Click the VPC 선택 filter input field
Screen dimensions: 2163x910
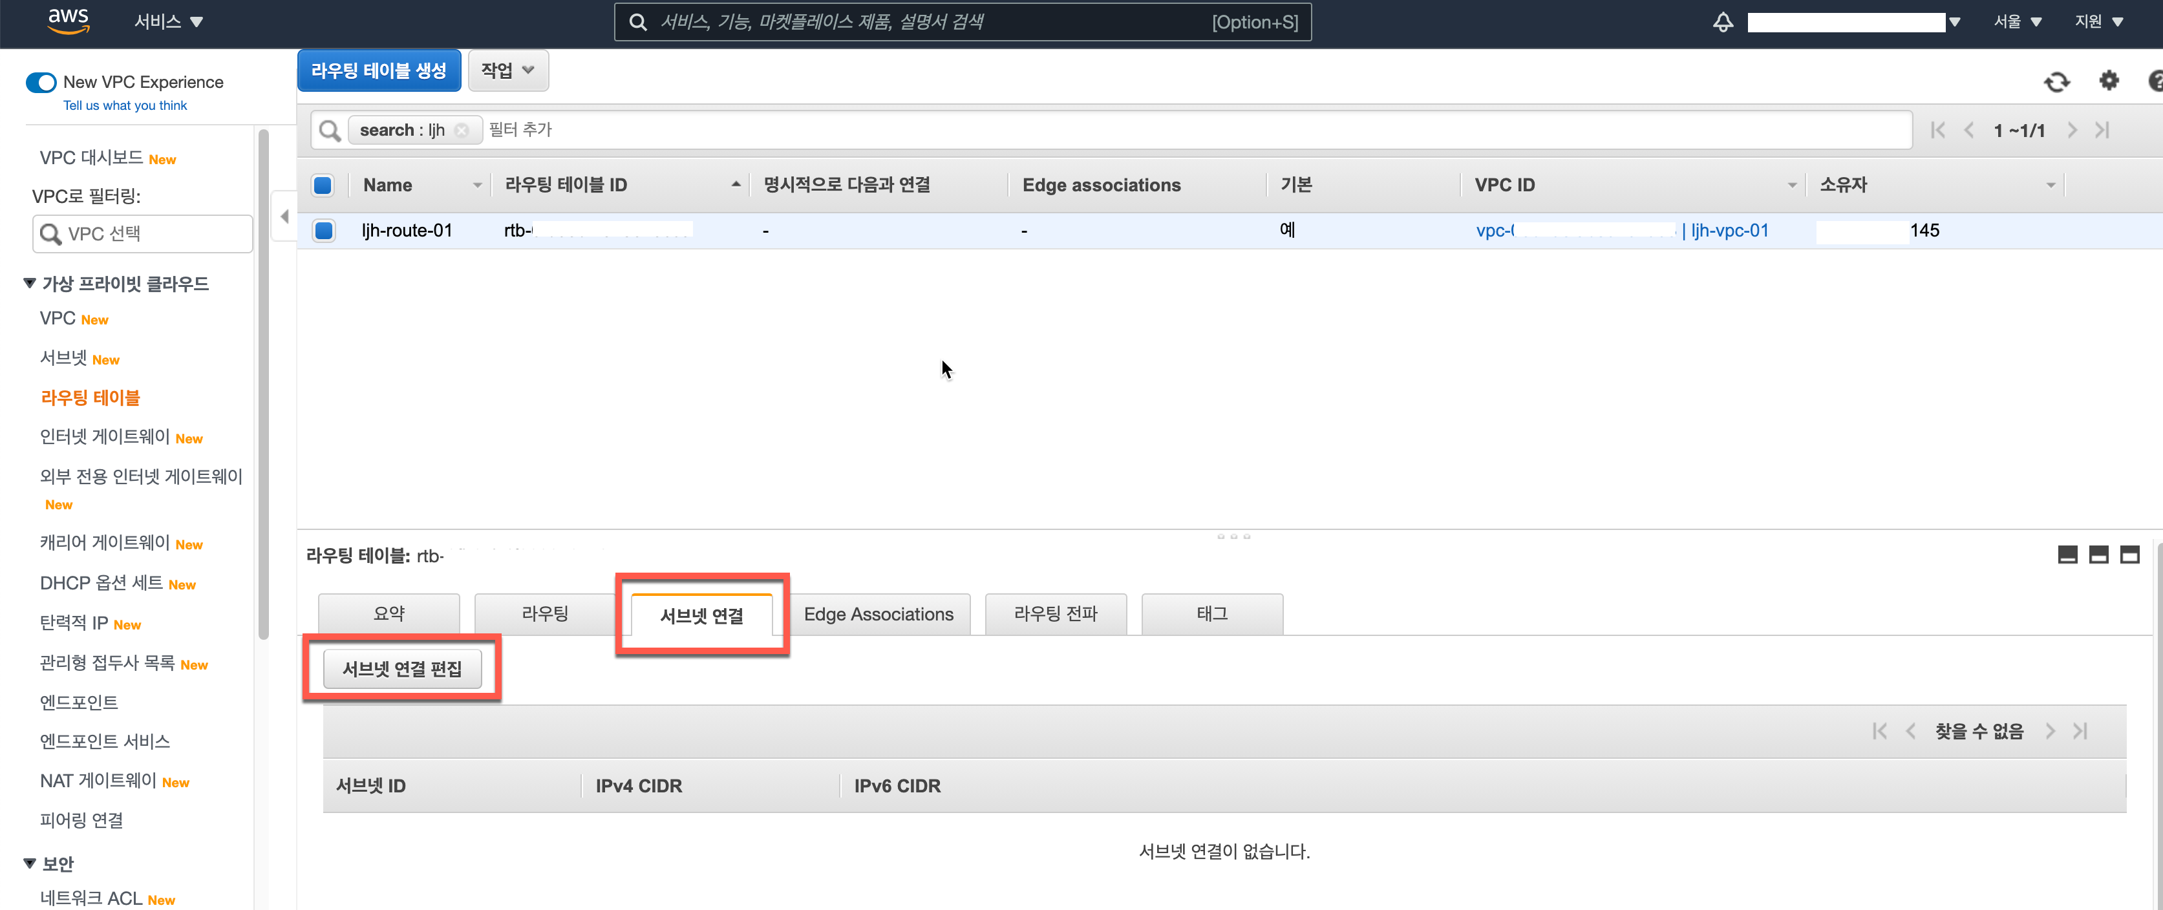pyautogui.click(x=143, y=233)
